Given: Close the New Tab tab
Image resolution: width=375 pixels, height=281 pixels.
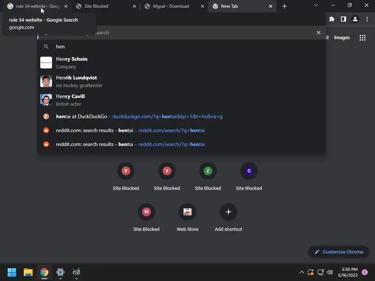Looking at the screenshot, I should (x=271, y=6).
